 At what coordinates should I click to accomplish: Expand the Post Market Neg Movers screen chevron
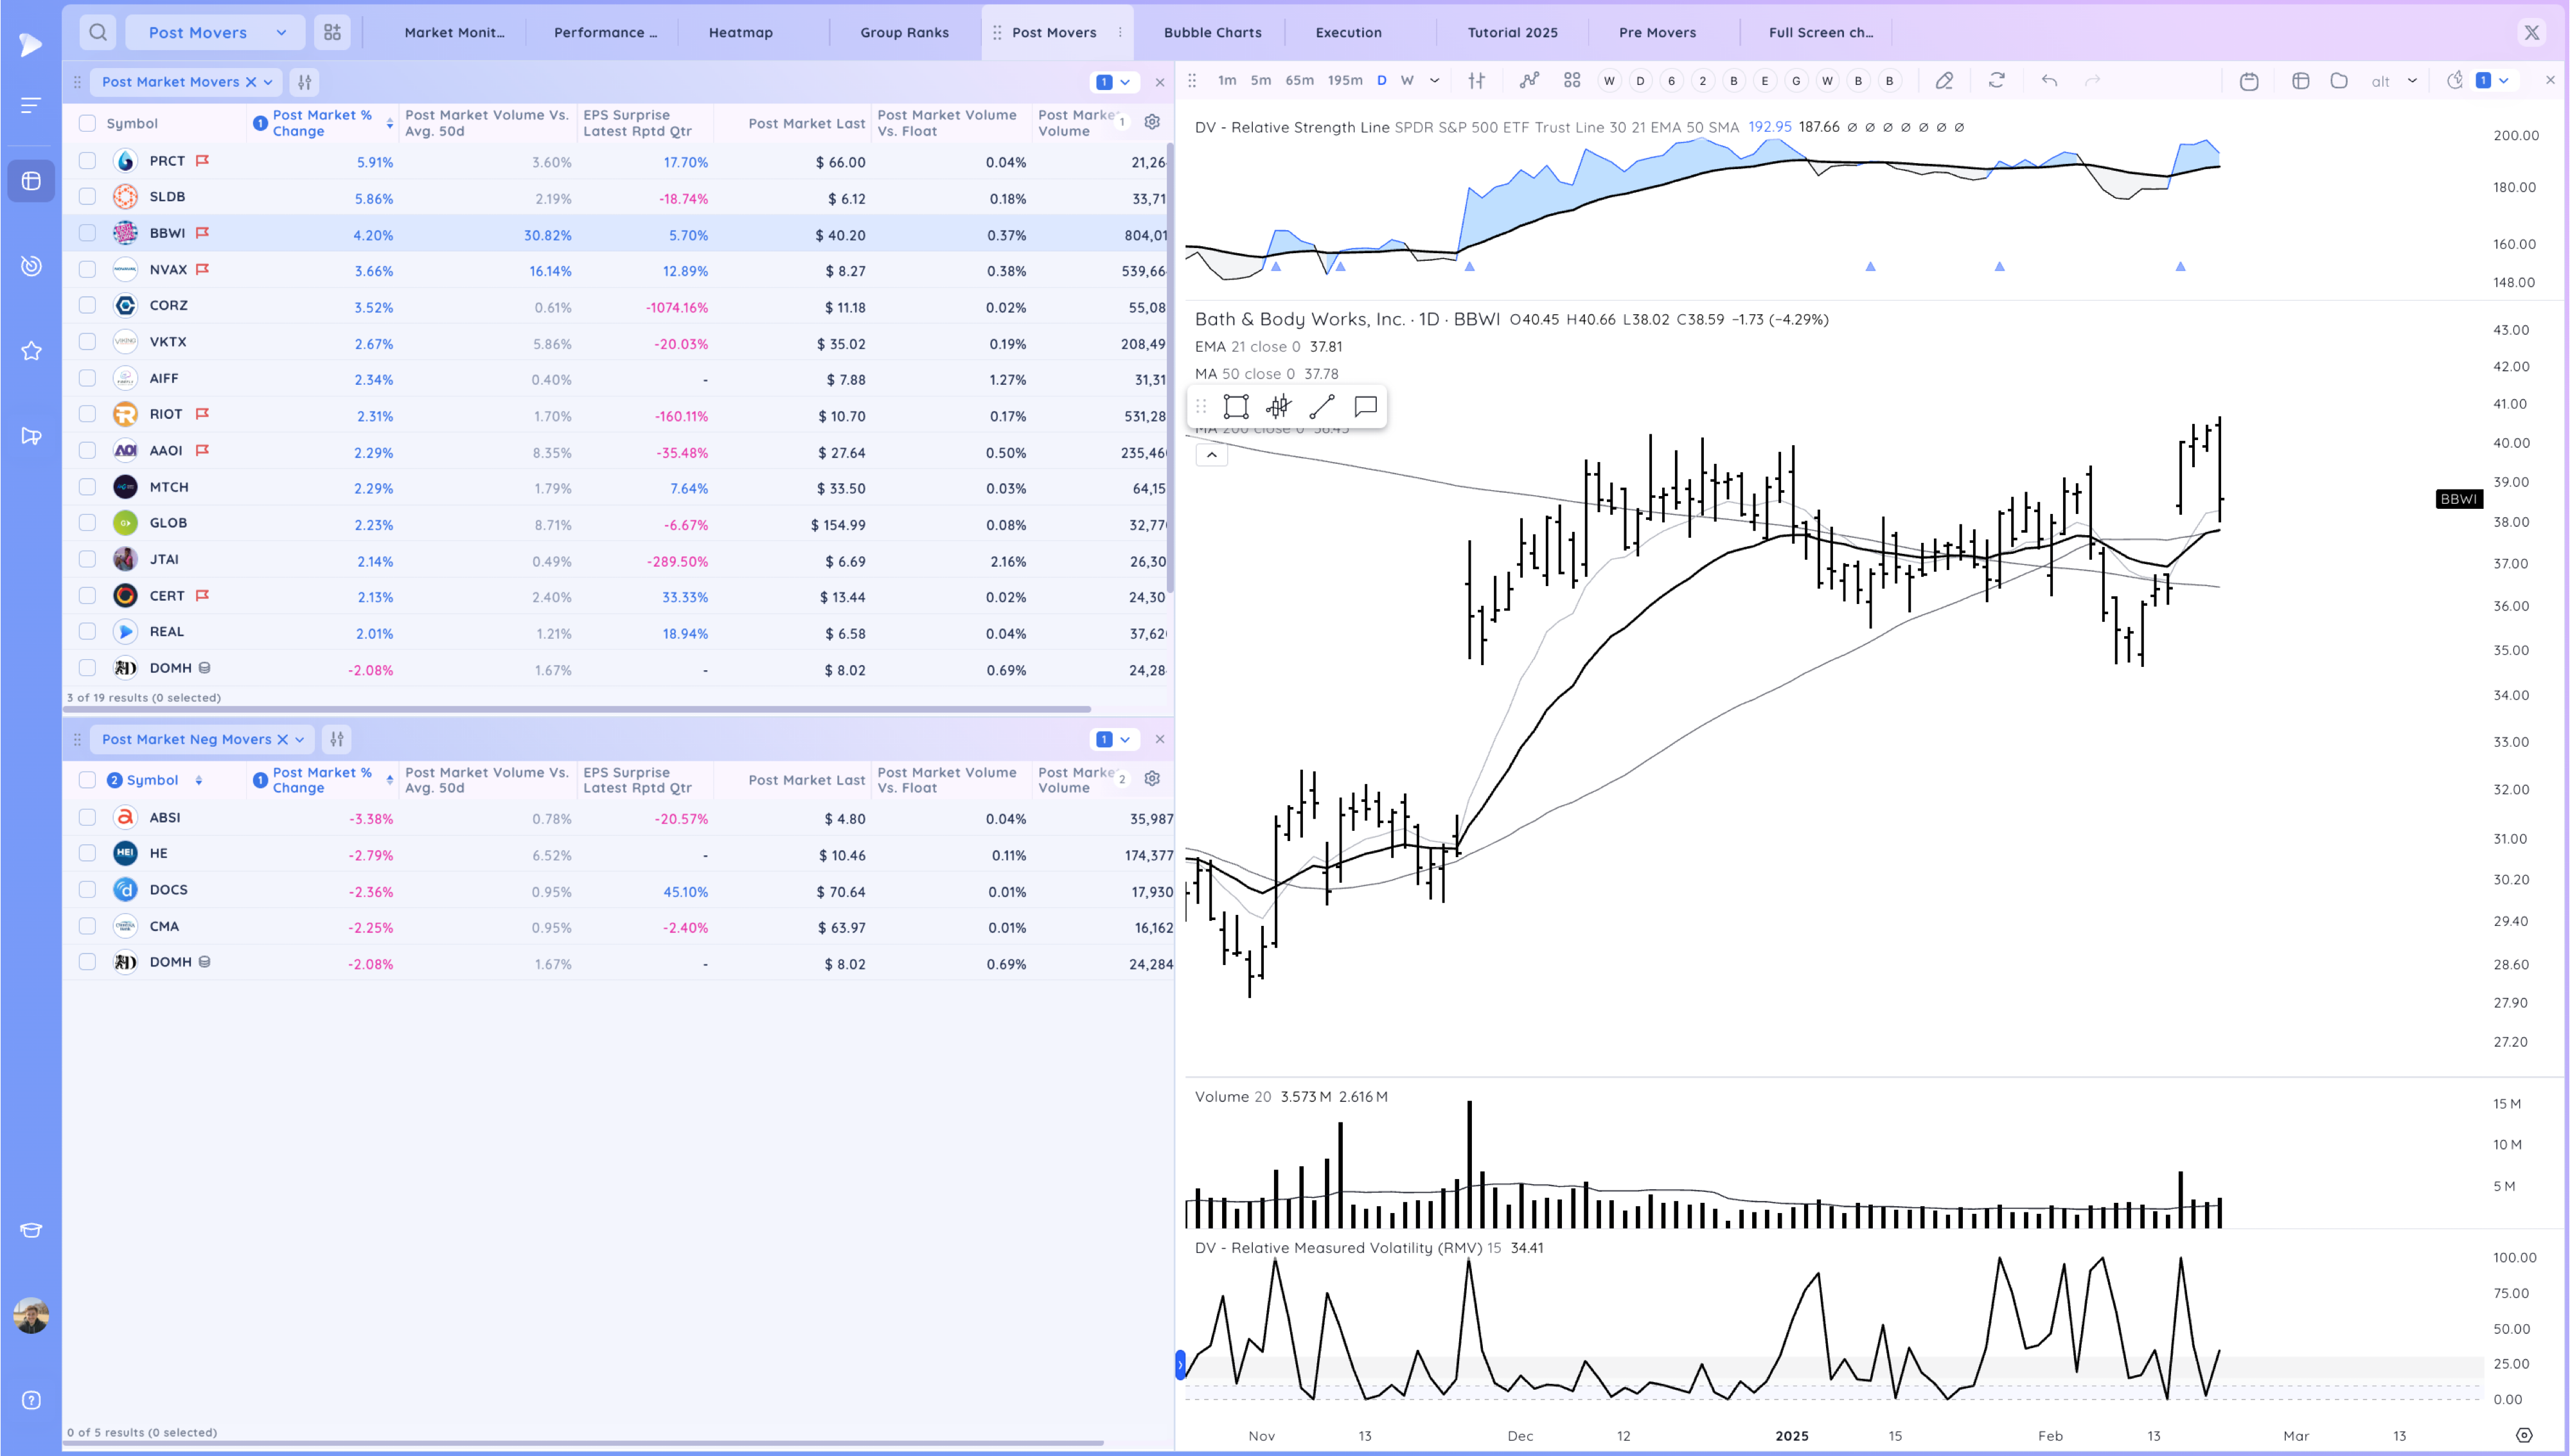point(300,739)
